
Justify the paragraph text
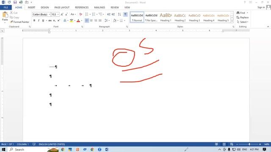[100, 21]
